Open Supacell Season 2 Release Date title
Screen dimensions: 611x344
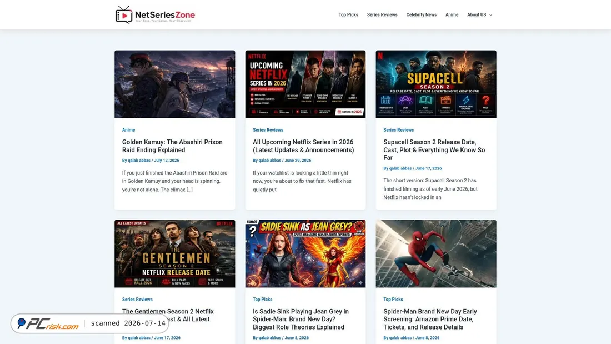coord(434,149)
